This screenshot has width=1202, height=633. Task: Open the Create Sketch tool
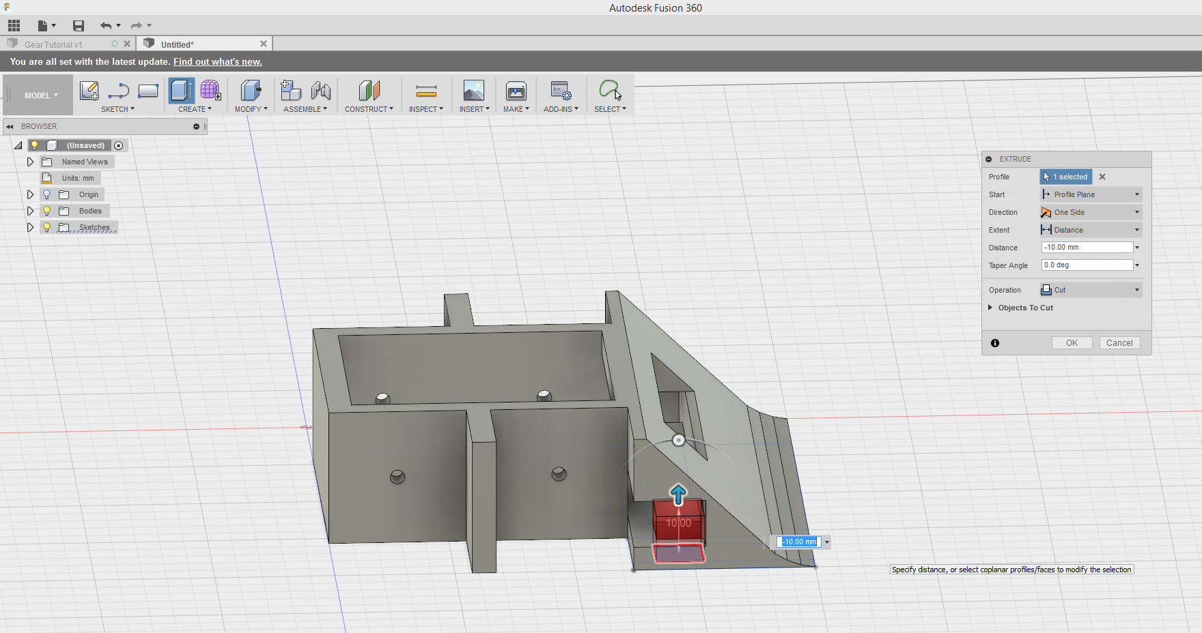89,90
